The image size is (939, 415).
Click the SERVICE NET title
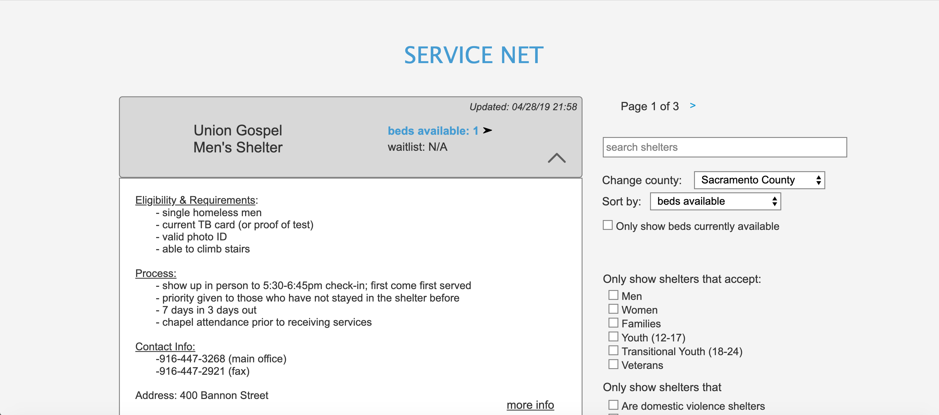[x=473, y=55]
